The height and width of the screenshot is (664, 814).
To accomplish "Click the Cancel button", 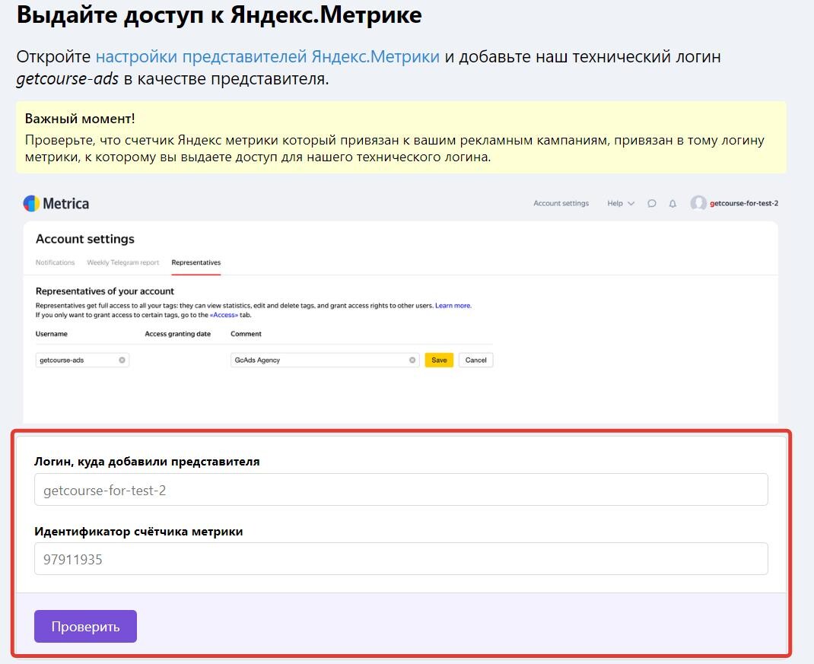I will (x=476, y=360).
